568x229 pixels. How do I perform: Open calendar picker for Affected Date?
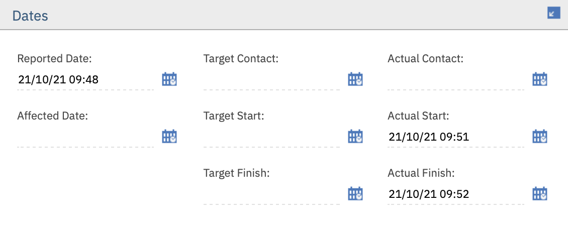pyautogui.click(x=169, y=137)
